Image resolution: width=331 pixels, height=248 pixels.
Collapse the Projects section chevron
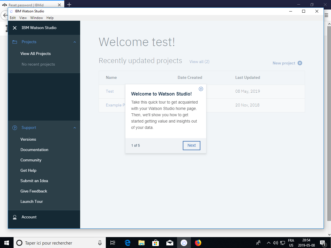[x=75, y=42]
